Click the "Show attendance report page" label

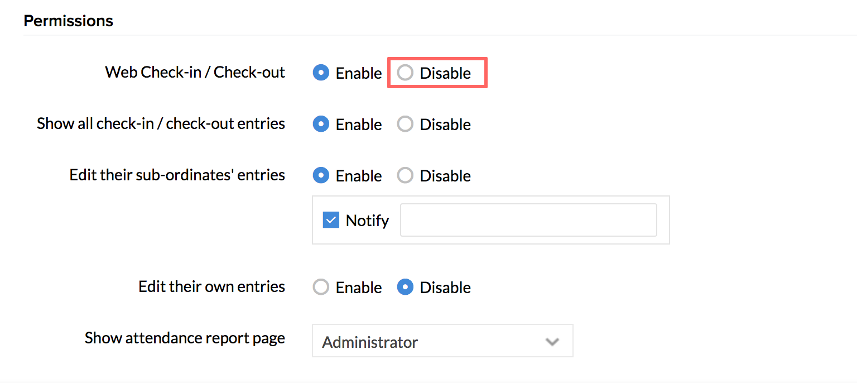185,338
